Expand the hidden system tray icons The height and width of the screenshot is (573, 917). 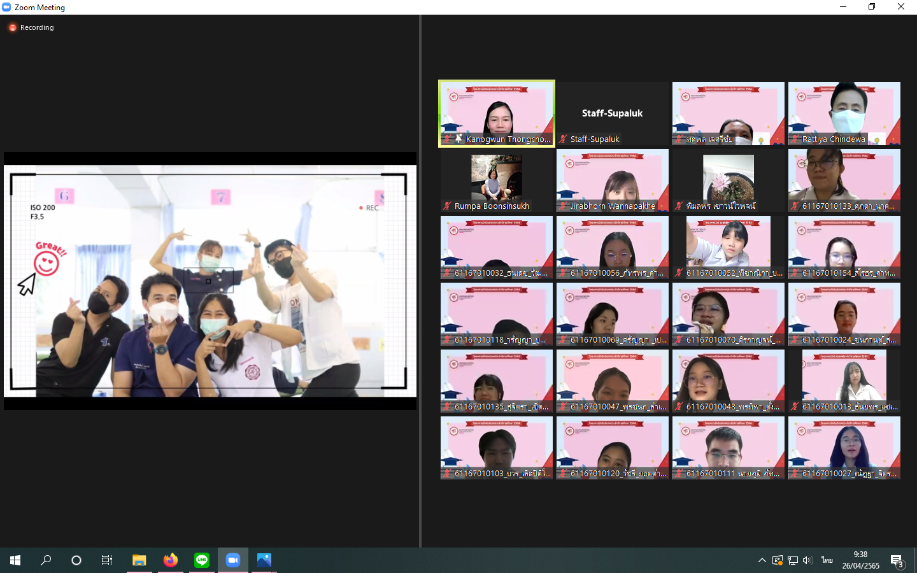pyautogui.click(x=762, y=560)
